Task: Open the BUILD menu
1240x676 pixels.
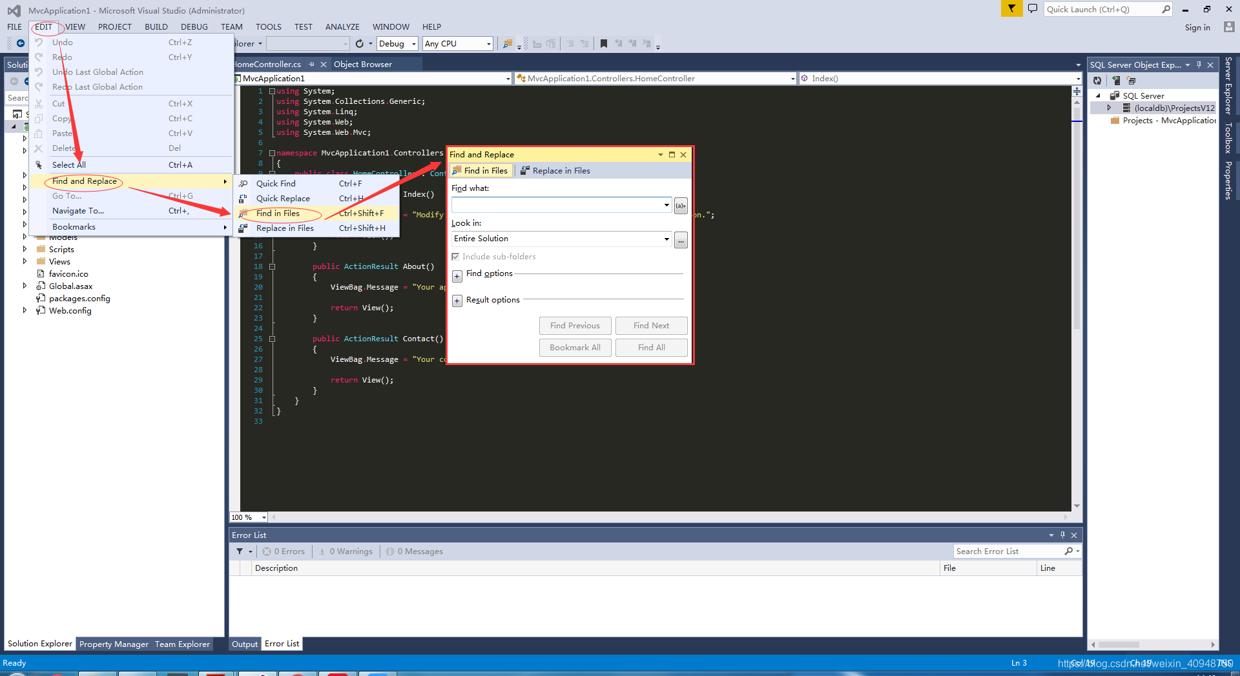Action: 156,27
